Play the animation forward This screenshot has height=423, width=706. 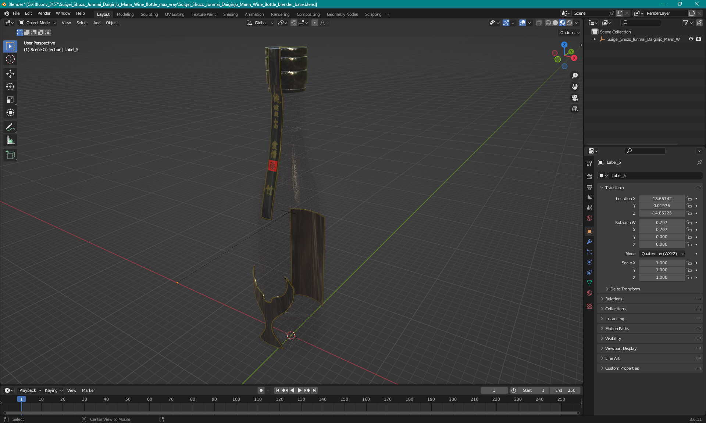(300, 390)
